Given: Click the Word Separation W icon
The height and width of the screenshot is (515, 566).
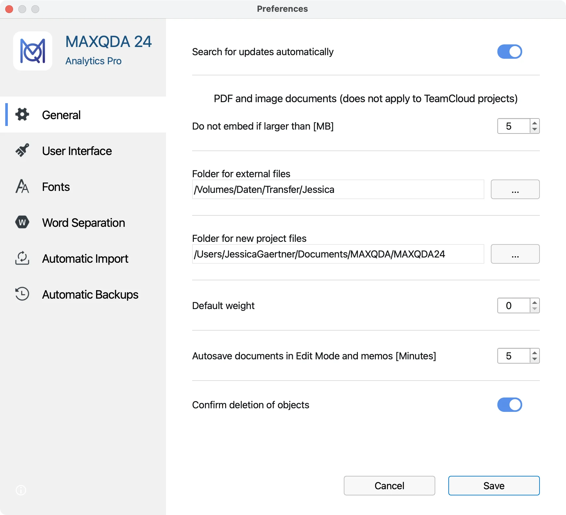Looking at the screenshot, I should click(22, 222).
